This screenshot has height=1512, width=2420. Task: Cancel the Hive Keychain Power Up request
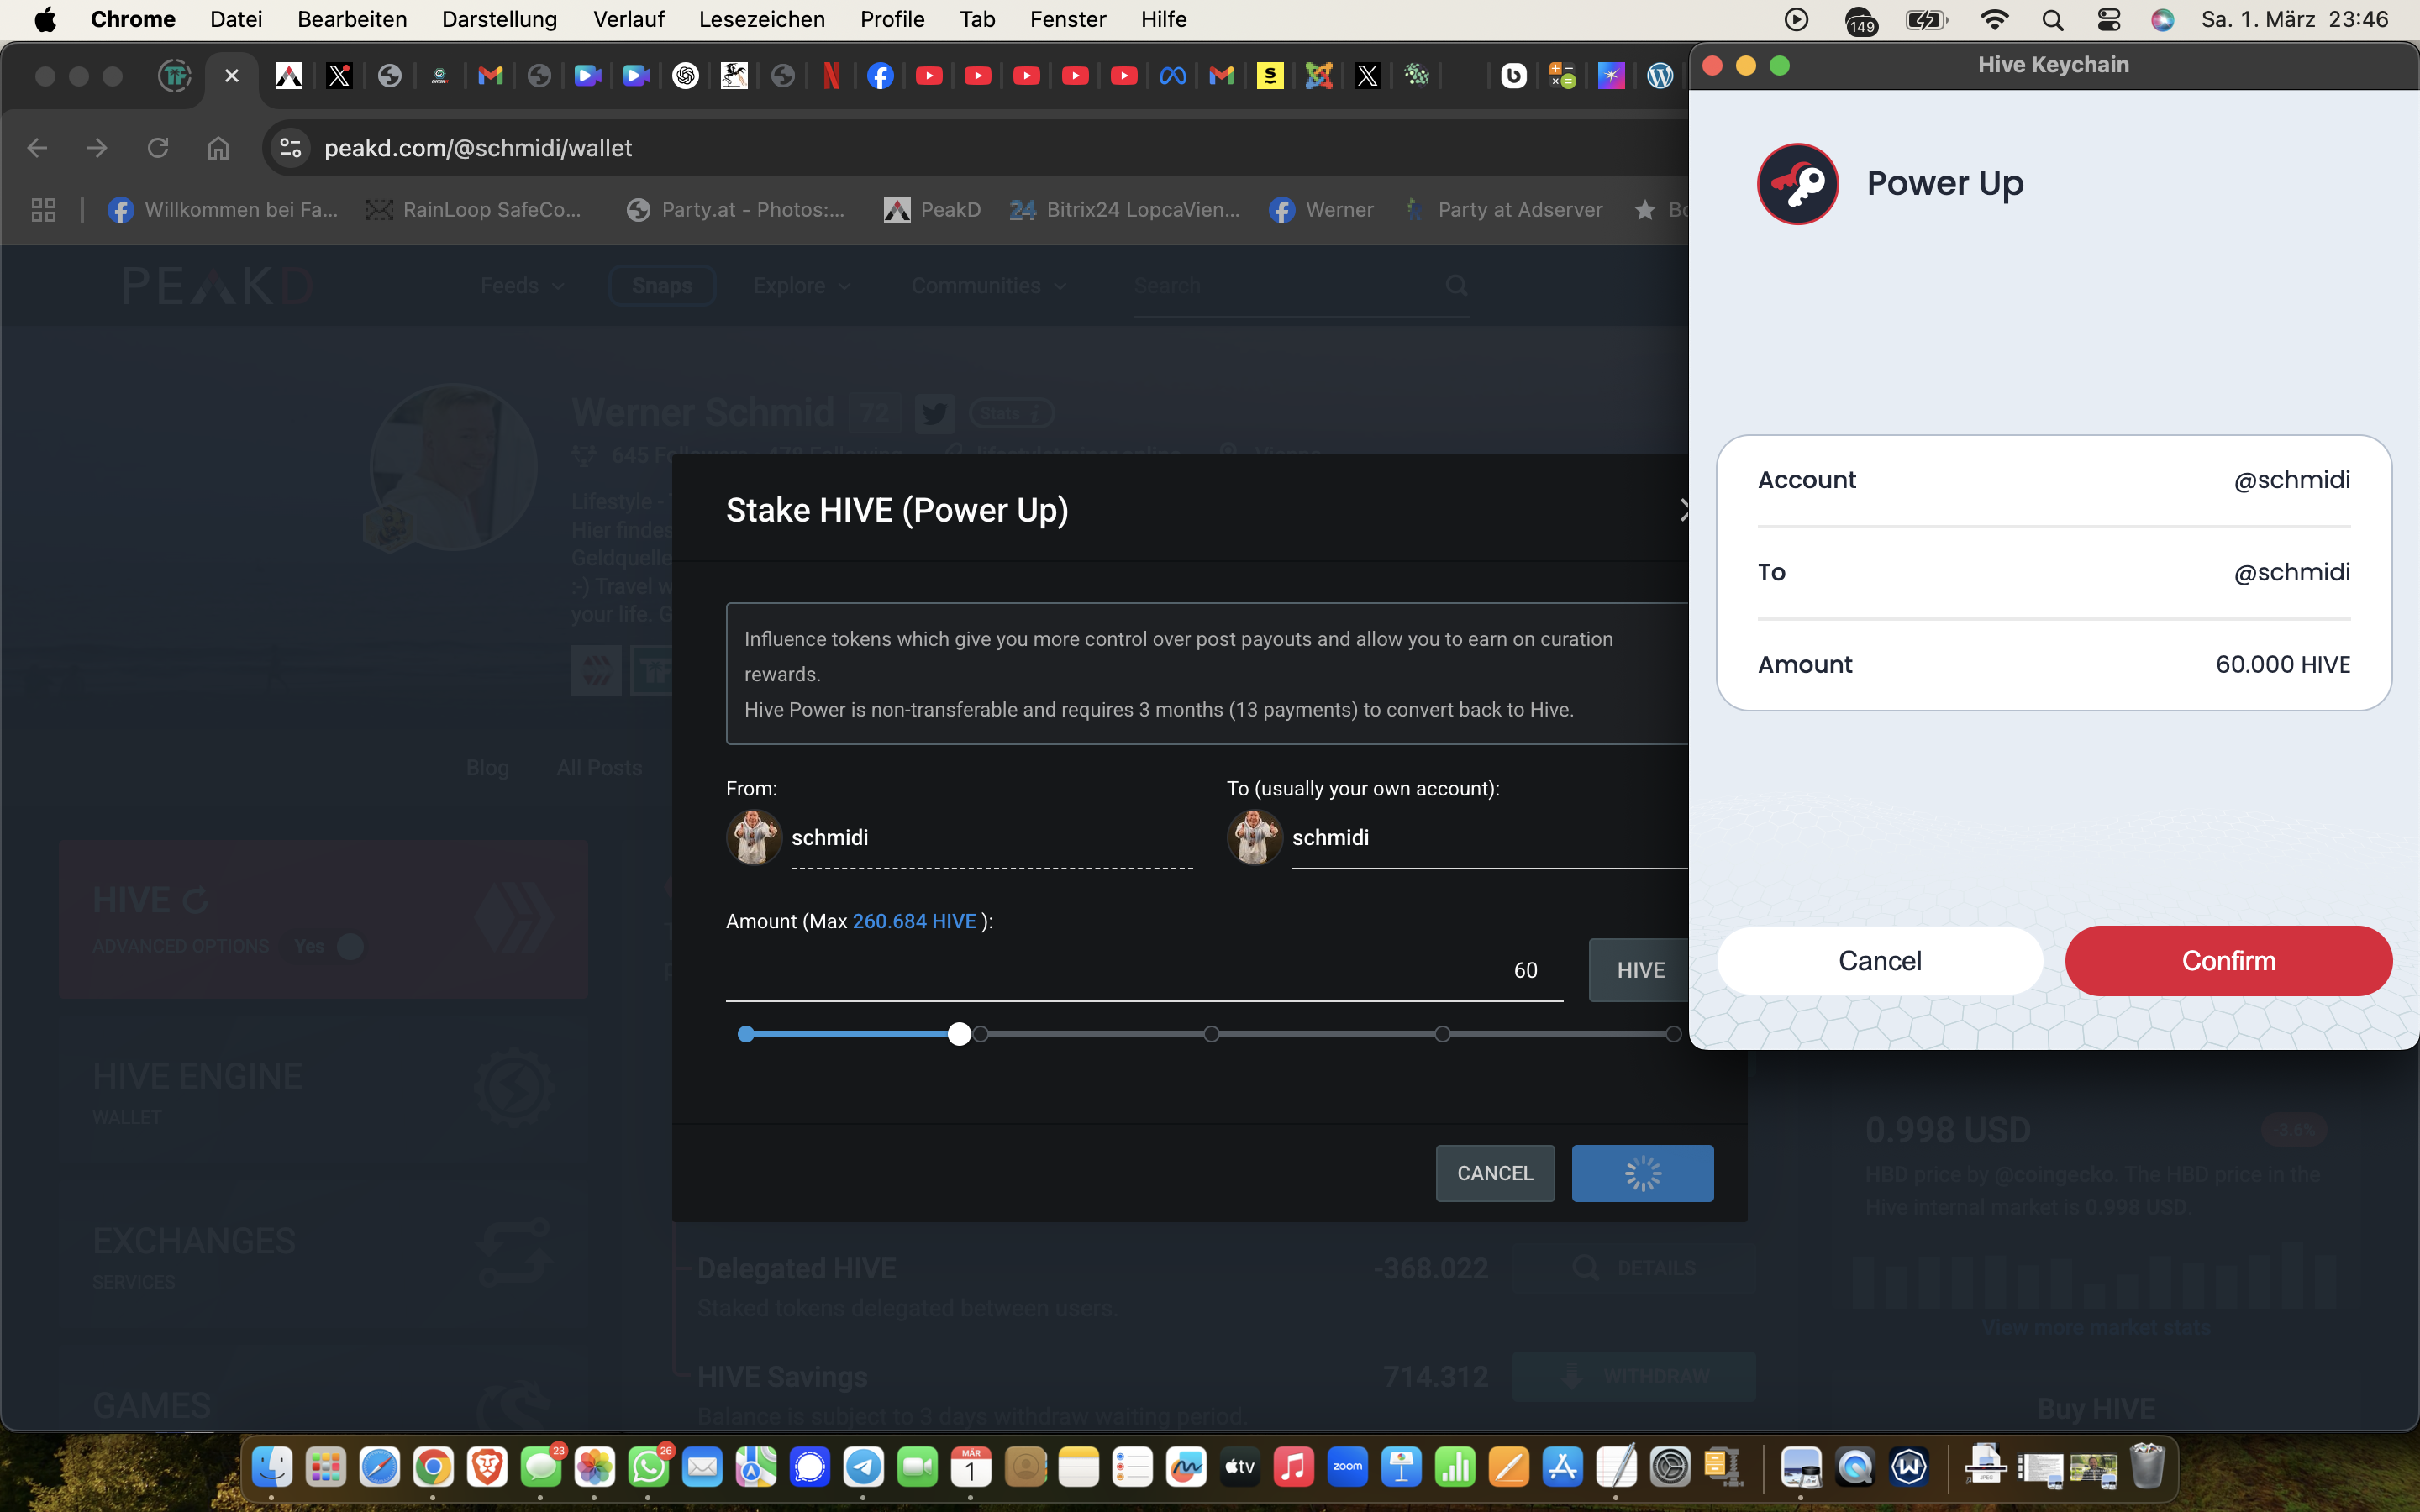click(x=1879, y=960)
